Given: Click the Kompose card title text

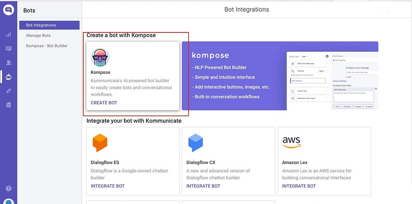Looking at the screenshot, I should click(101, 72).
